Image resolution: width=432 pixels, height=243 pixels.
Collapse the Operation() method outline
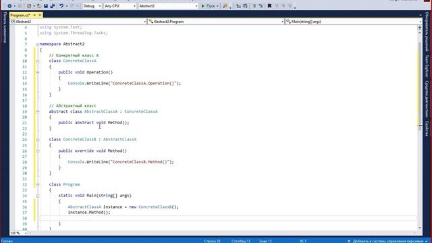coord(38,72)
